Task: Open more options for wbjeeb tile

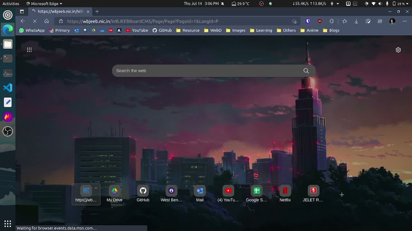Action: [x=96, y=188]
